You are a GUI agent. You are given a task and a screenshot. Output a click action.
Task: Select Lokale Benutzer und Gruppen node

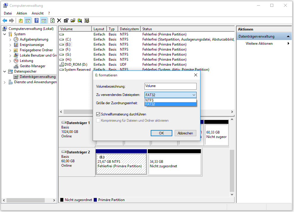38,55
